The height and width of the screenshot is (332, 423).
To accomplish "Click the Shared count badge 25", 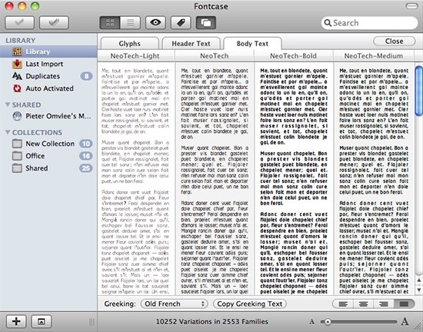I will (x=86, y=168).
